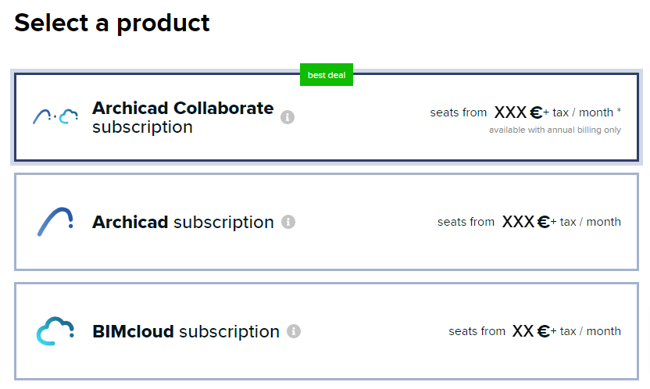Open info icon beside Archicad Collaborate subscription

tap(287, 117)
